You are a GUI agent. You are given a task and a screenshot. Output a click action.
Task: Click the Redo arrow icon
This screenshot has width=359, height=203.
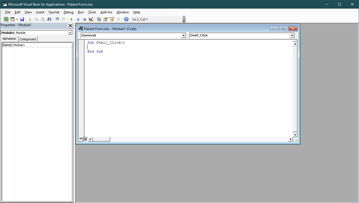point(63,19)
